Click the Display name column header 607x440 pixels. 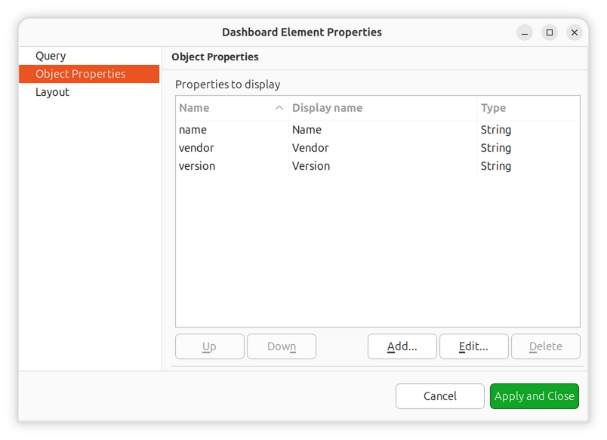click(x=328, y=108)
